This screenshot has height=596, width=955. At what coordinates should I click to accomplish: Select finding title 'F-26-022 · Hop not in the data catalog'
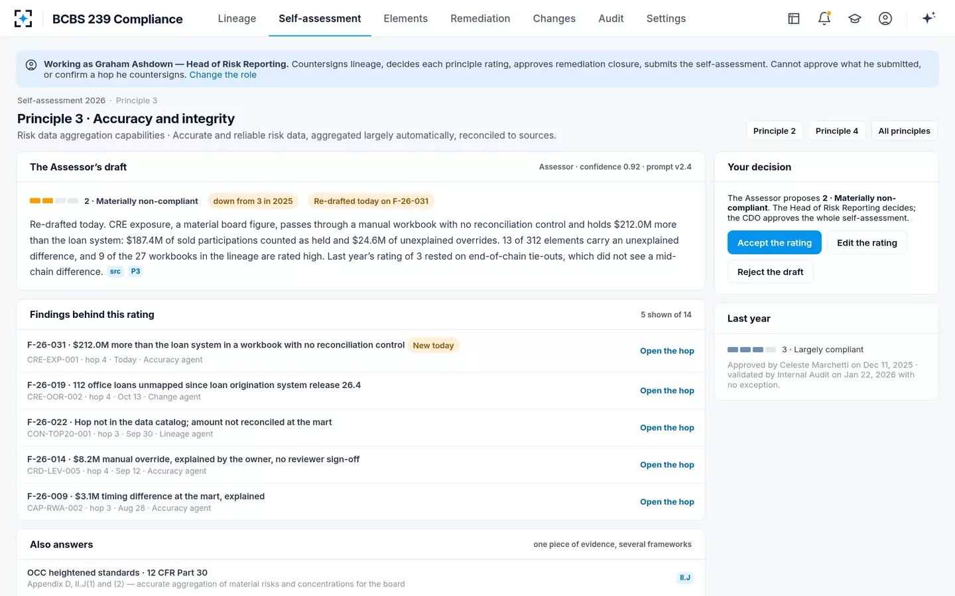(x=179, y=422)
